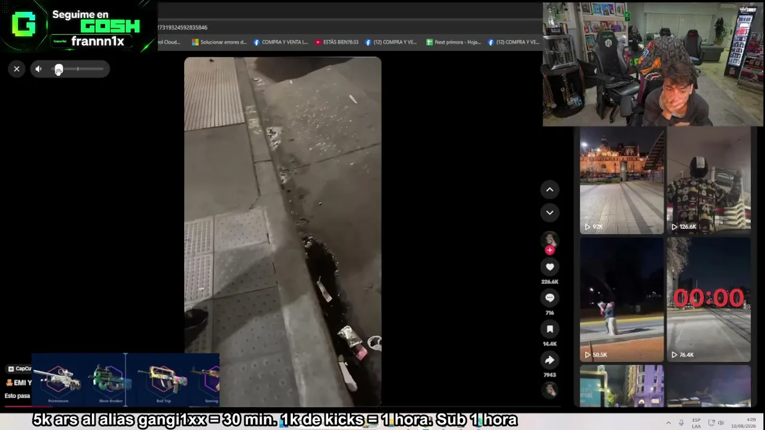Mute the TikTok video sound
Image resolution: width=765 pixels, height=430 pixels.
(38, 69)
